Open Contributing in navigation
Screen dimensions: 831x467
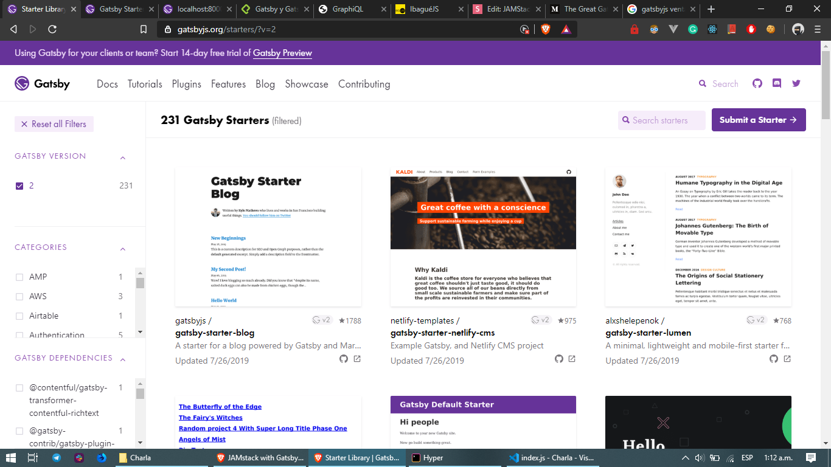[364, 84]
